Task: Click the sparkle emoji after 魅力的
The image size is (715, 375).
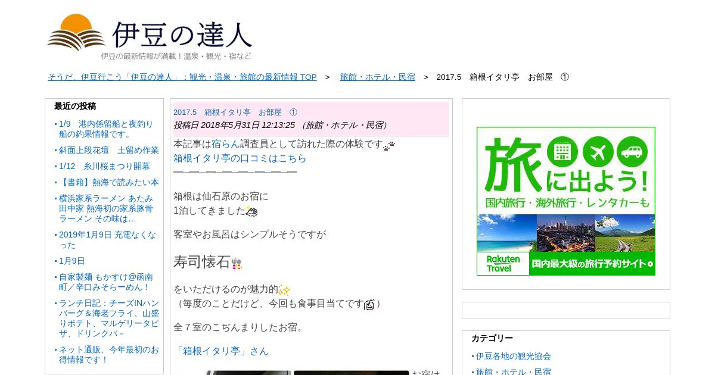Action: (284, 290)
